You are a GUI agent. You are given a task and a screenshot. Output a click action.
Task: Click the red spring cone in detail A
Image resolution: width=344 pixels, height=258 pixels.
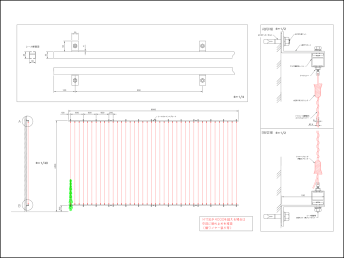tap(318, 90)
